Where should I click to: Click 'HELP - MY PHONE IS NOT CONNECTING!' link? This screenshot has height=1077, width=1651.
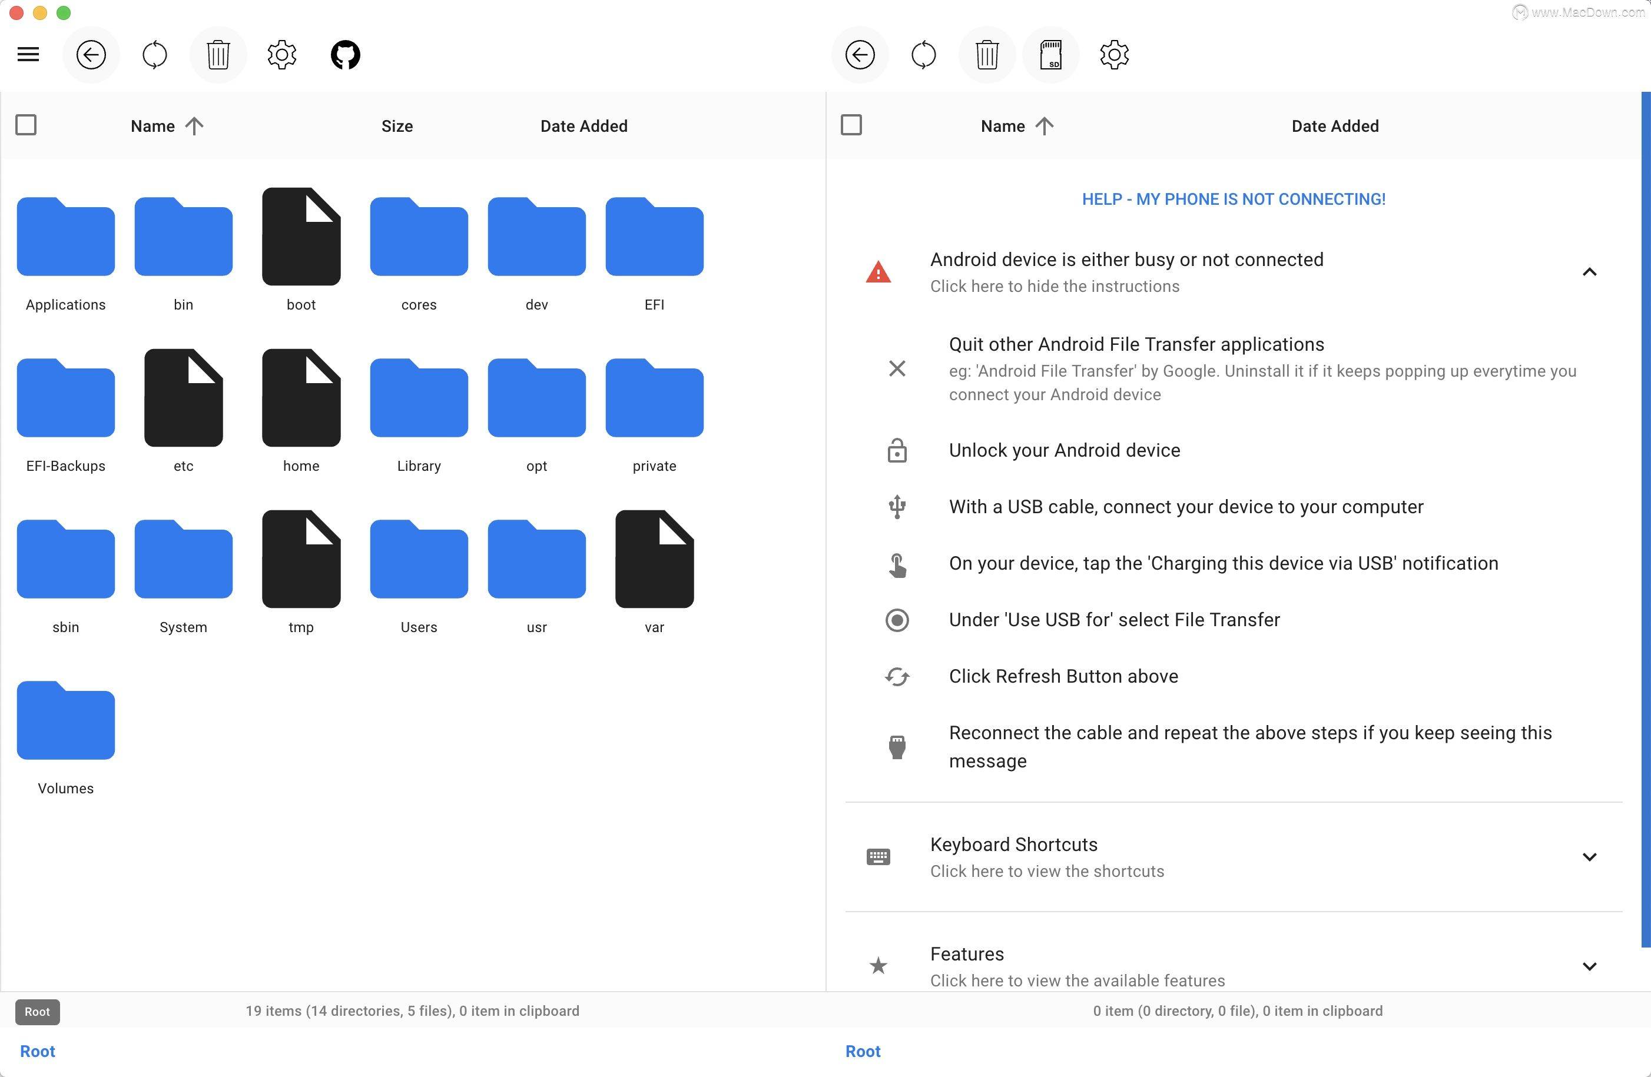click(1234, 199)
